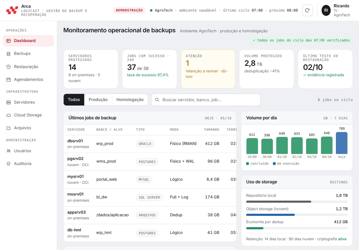Click the Usuários people icon

tap(9, 151)
